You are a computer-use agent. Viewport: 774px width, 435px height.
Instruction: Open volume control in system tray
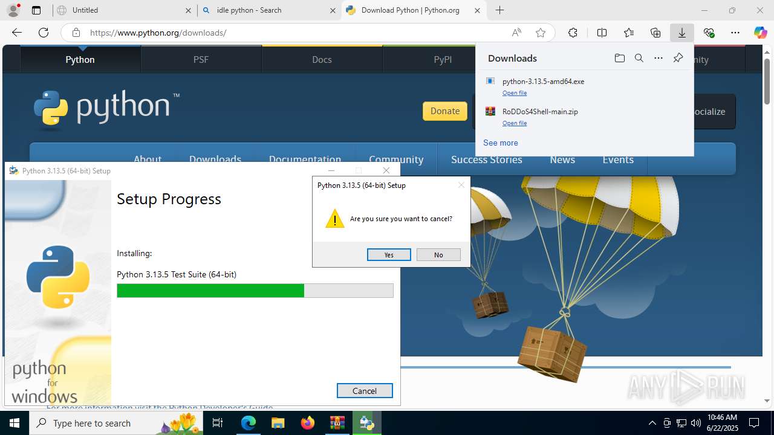pyautogui.click(x=695, y=423)
